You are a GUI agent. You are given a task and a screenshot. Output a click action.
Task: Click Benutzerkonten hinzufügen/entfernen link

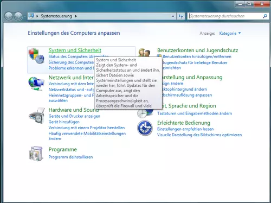click(x=197, y=56)
